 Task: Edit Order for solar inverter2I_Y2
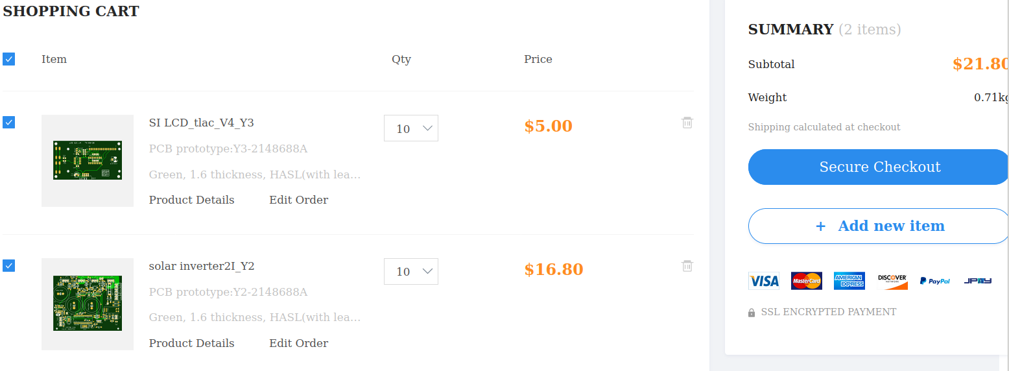(x=298, y=343)
